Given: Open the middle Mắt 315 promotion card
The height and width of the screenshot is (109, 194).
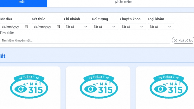Looking at the screenshot, I should [x=98, y=88].
